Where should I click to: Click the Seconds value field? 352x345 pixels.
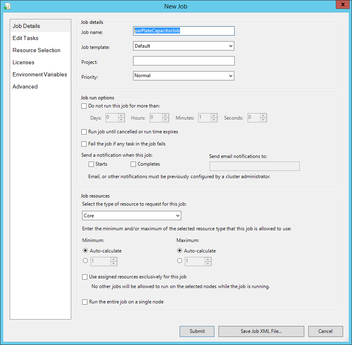pyautogui.click(x=254, y=118)
